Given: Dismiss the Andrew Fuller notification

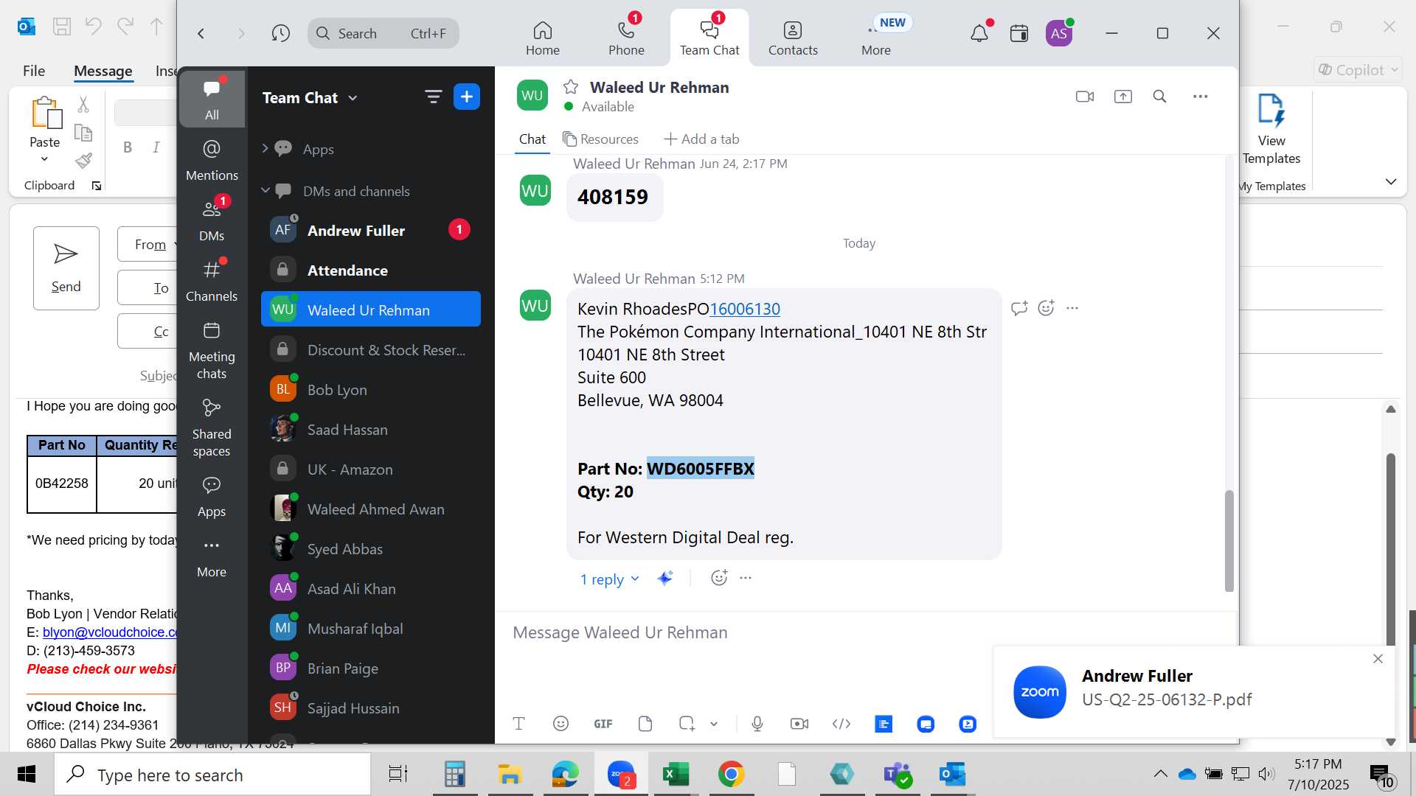Looking at the screenshot, I should tap(1378, 659).
